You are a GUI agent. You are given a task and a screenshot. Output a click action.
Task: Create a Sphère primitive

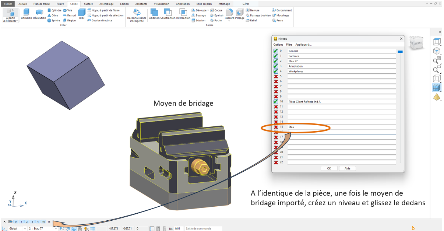click(54, 21)
